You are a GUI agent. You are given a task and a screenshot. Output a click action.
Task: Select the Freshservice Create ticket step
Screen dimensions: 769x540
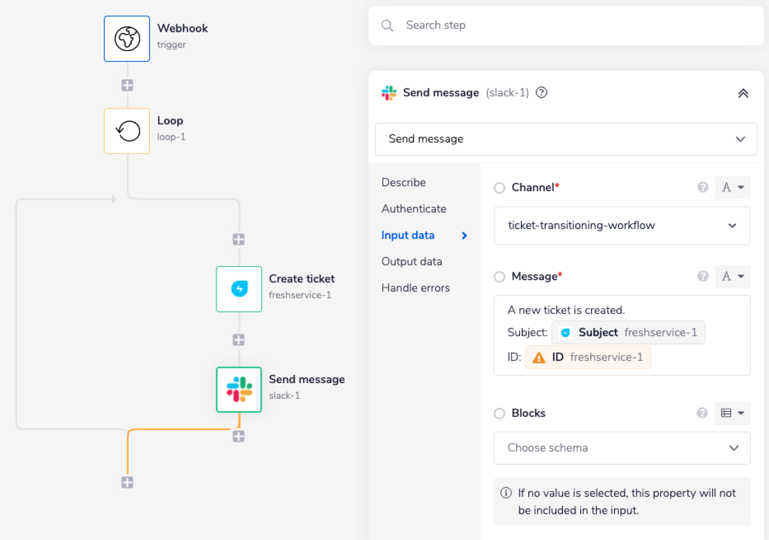click(239, 289)
